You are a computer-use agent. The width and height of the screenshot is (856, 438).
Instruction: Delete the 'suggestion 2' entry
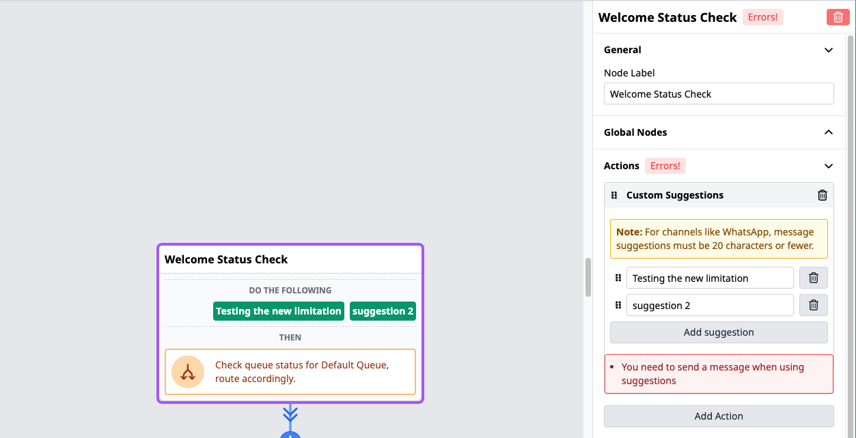(813, 306)
